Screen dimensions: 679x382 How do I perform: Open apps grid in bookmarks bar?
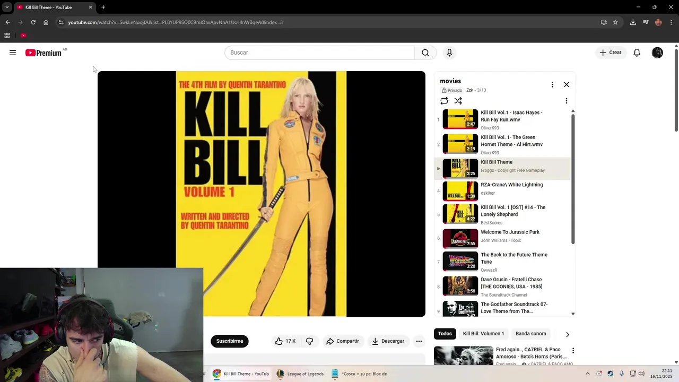[x=7, y=36]
